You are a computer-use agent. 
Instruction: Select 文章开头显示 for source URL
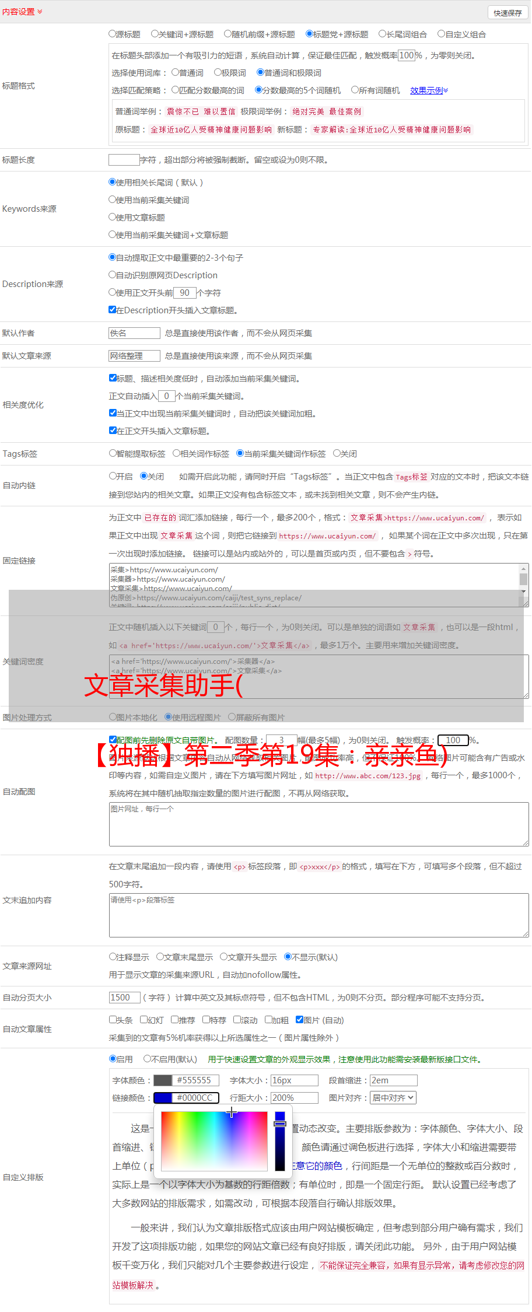click(223, 957)
